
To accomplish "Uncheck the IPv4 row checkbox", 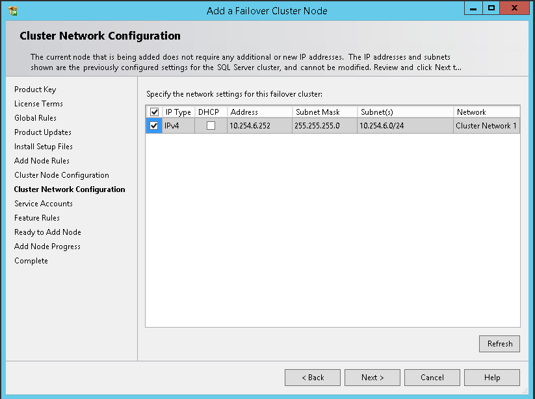I will point(154,126).
